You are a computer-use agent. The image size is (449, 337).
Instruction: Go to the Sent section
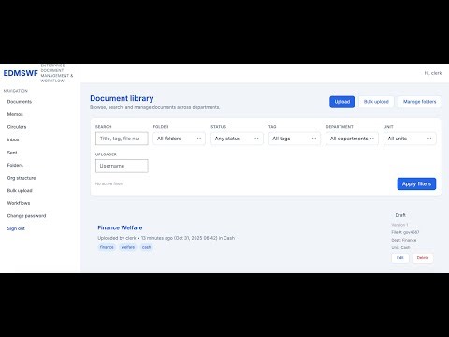point(12,153)
